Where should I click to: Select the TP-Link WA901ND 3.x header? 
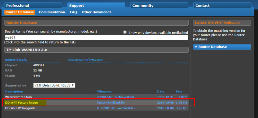pyautogui.click(x=96, y=50)
